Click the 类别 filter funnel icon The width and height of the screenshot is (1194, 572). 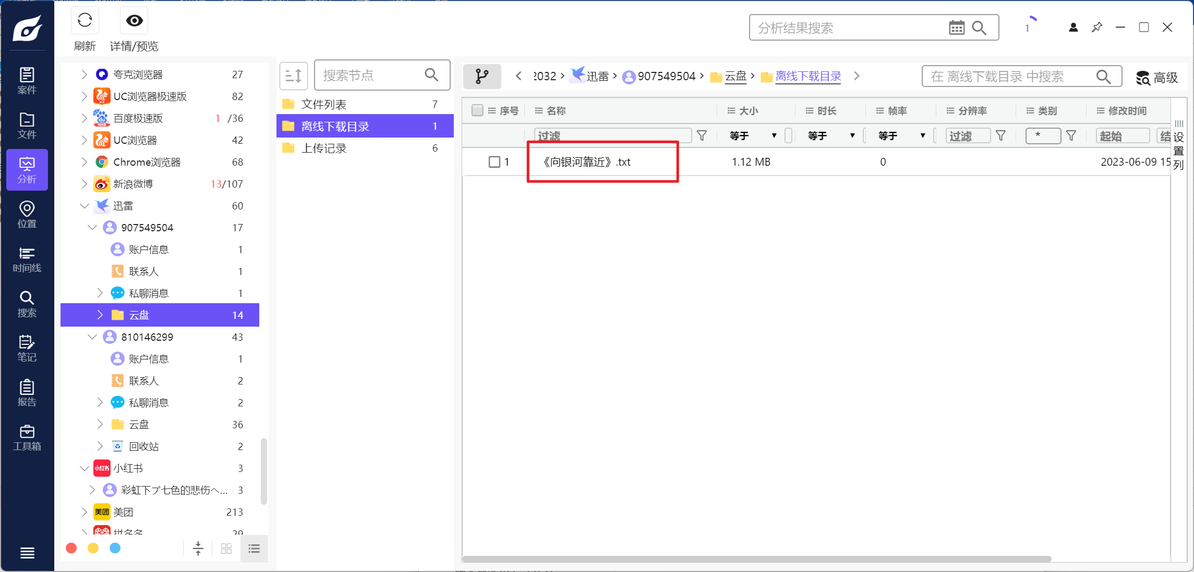tap(1071, 136)
